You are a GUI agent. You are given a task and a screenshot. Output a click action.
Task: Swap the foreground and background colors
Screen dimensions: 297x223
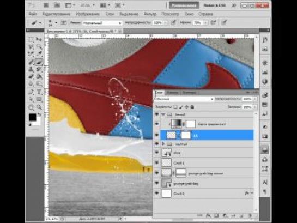pyautogui.click(x=39, y=115)
